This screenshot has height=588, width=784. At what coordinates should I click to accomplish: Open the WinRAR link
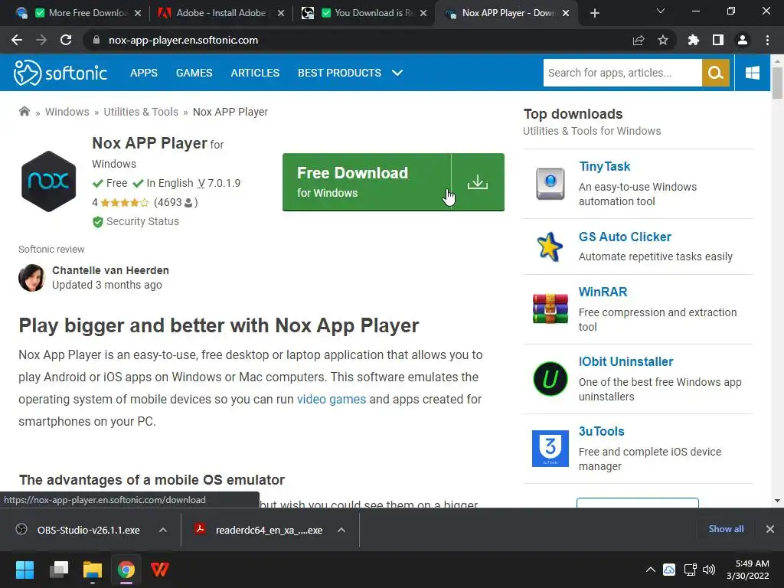pyautogui.click(x=603, y=292)
